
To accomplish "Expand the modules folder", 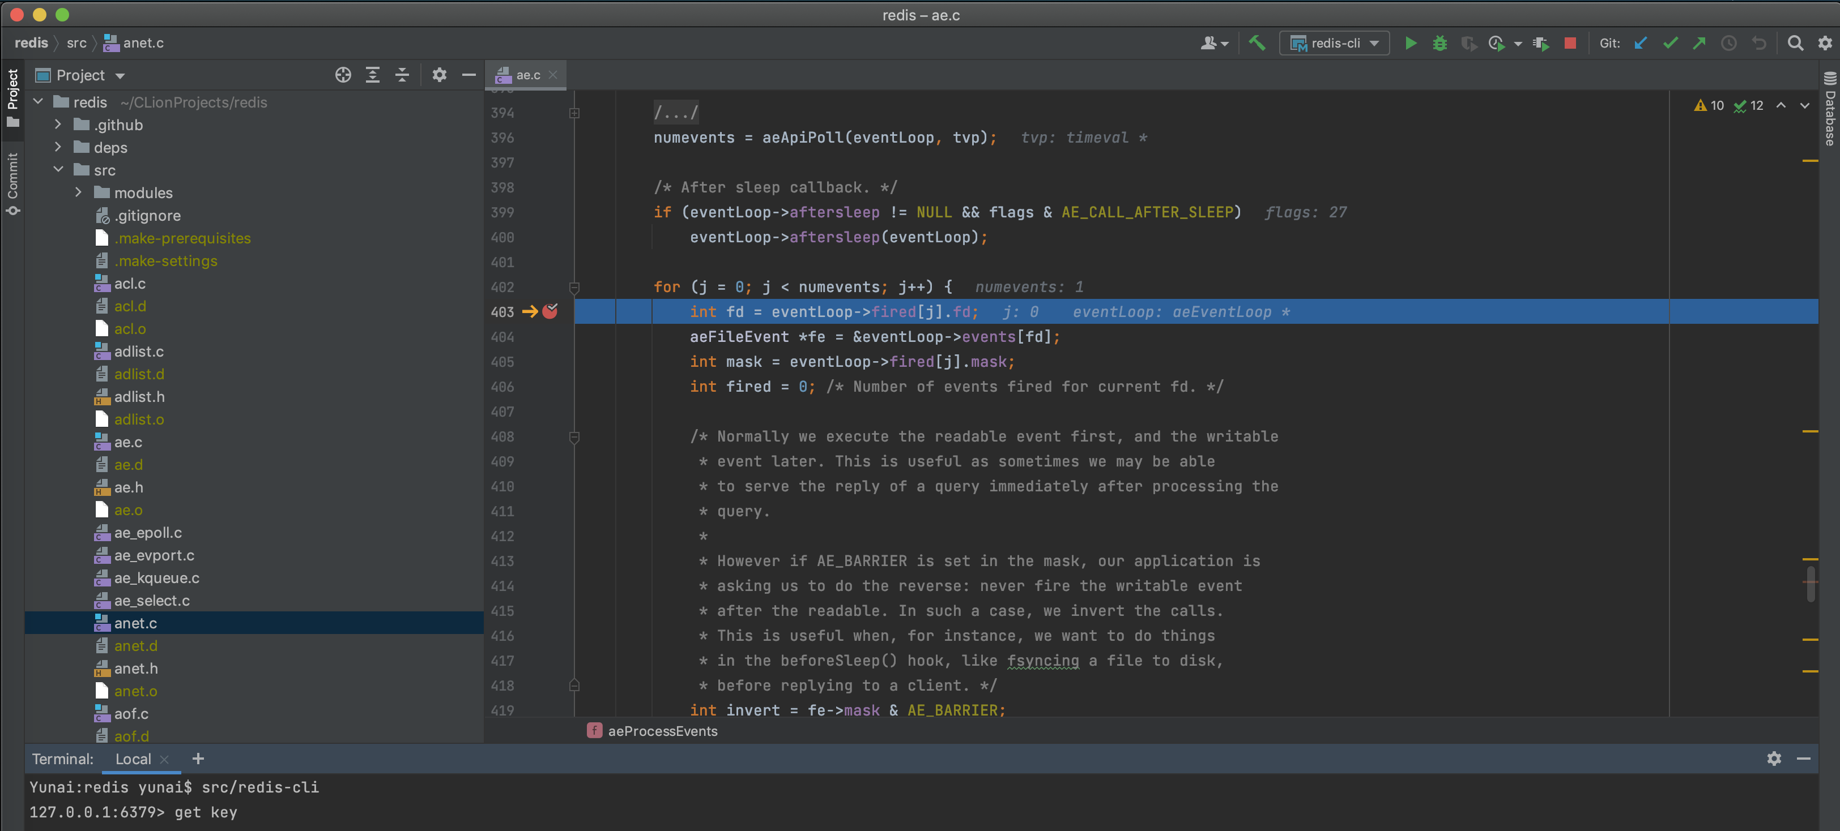I will [79, 193].
